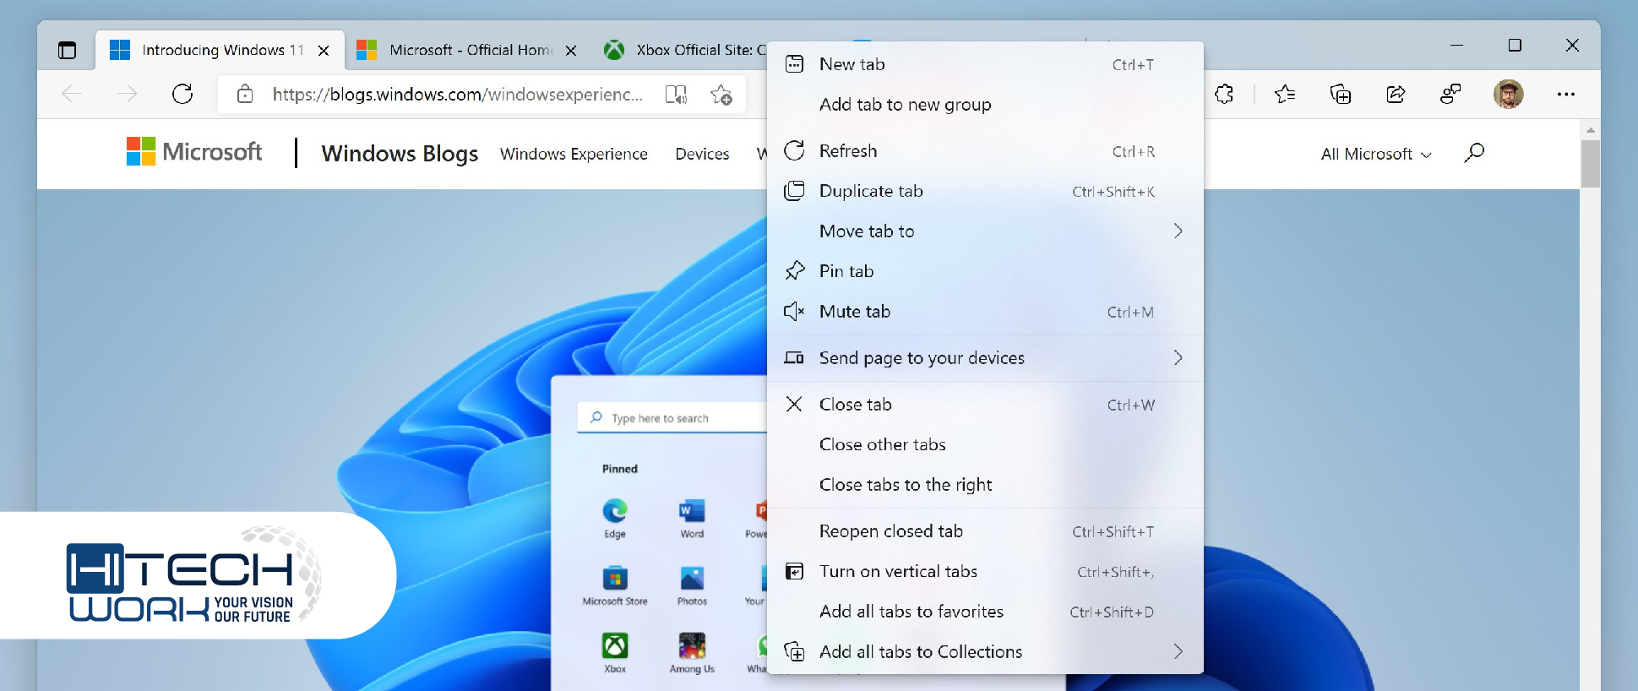Open the tab actions menu icon
The image size is (1638, 691).
[x=67, y=50]
